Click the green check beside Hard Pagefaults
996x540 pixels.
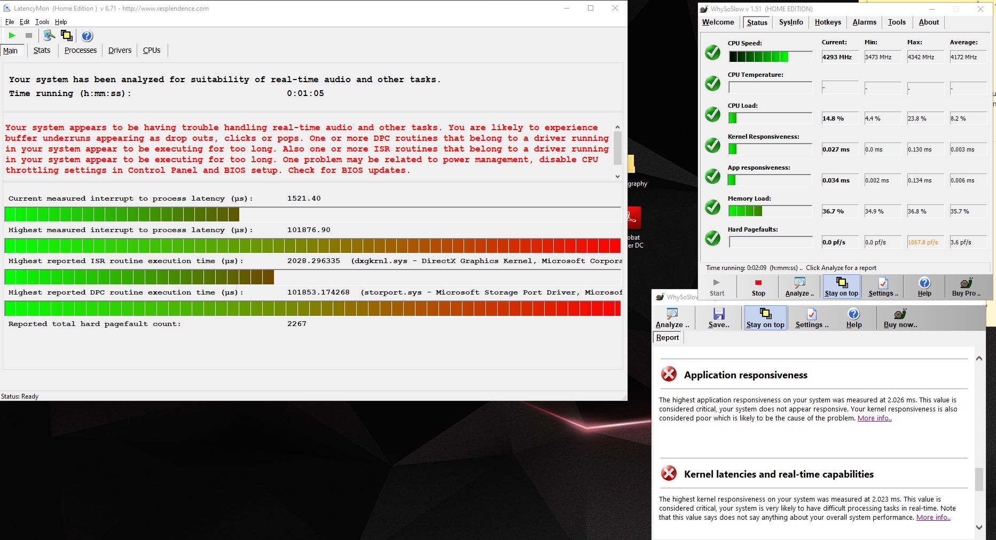click(712, 238)
